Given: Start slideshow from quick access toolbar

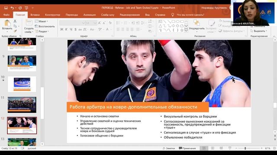Looking at the screenshot, I should [x=26, y=8].
